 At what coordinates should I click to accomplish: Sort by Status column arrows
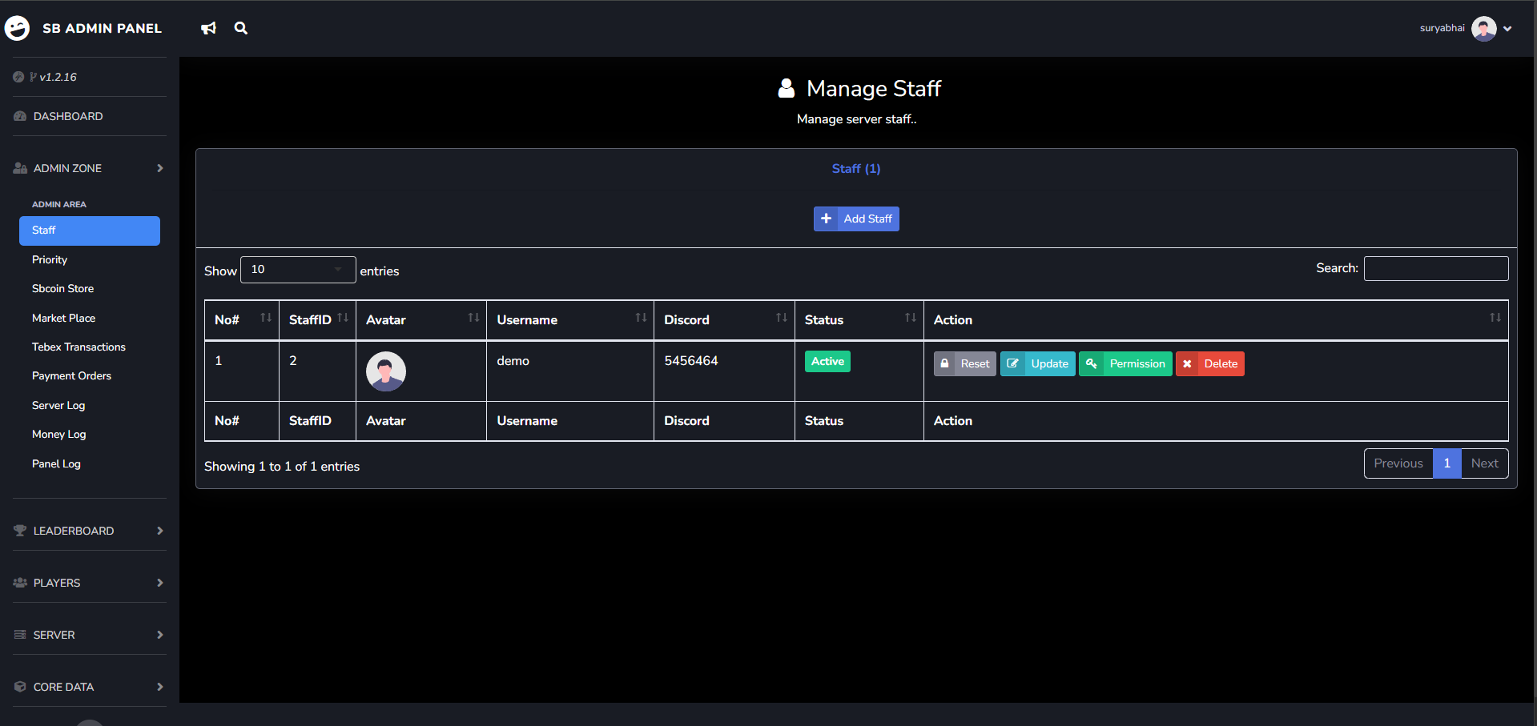[910, 318]
